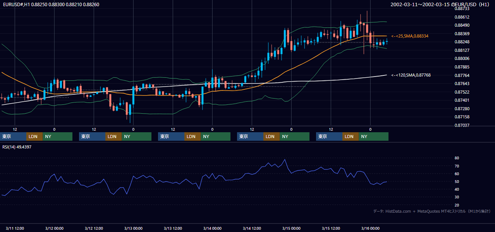
Task: Click price axis value 0.87401
Action: coord(462,100)
